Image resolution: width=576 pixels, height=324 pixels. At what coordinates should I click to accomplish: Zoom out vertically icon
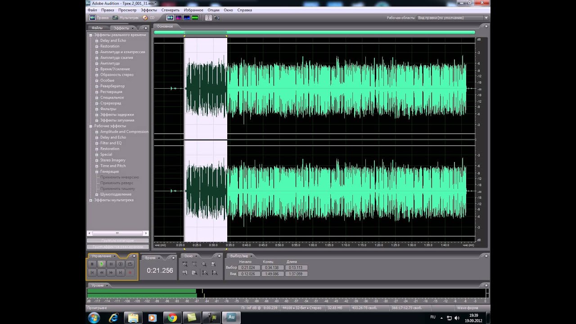214,272
